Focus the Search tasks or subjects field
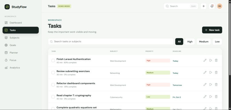 (111, 41)
